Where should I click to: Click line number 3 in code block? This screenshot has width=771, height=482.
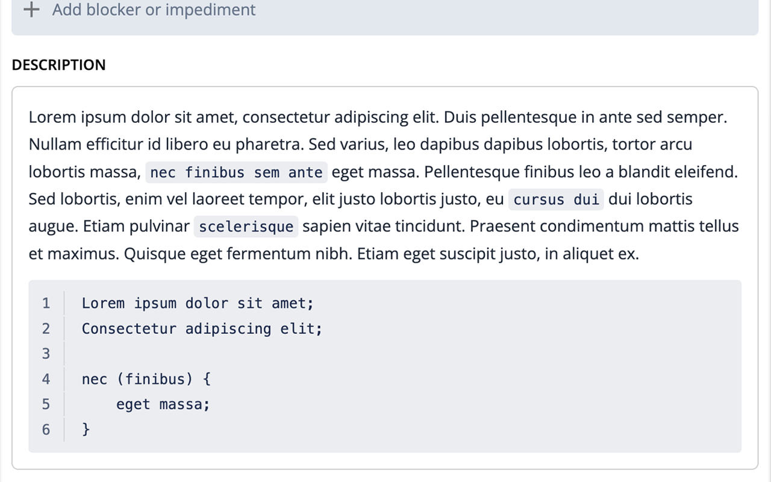coord(46,354)
